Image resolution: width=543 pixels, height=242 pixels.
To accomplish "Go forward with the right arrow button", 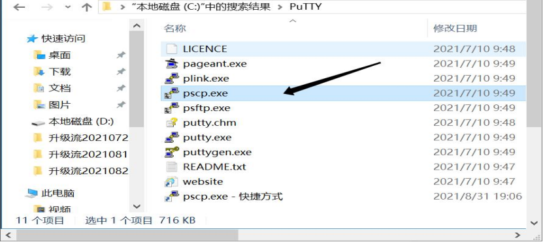I will pyautogui.click(x=48, y=7).
